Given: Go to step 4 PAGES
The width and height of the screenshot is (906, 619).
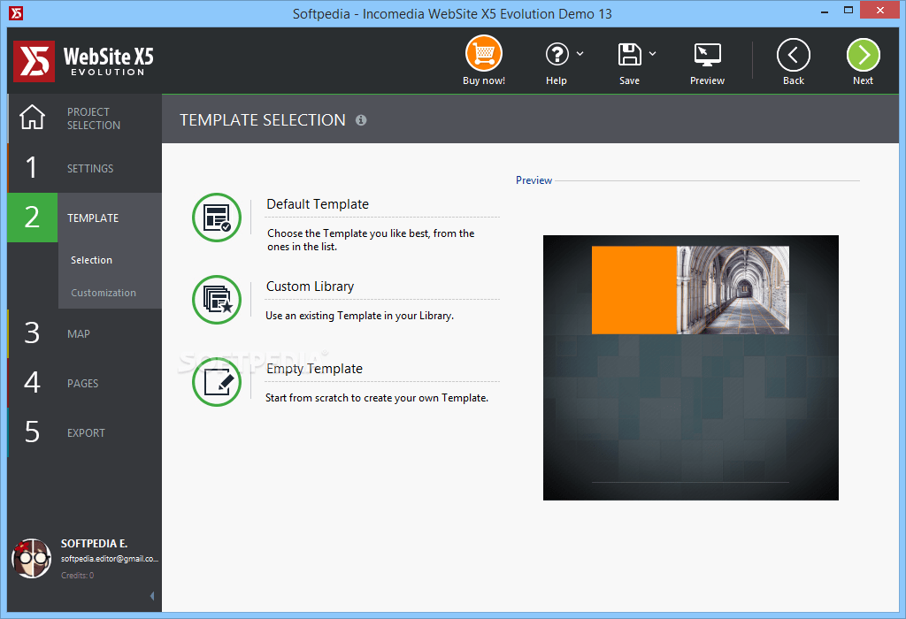Looking at the screenshot, I should click(82, 383).
